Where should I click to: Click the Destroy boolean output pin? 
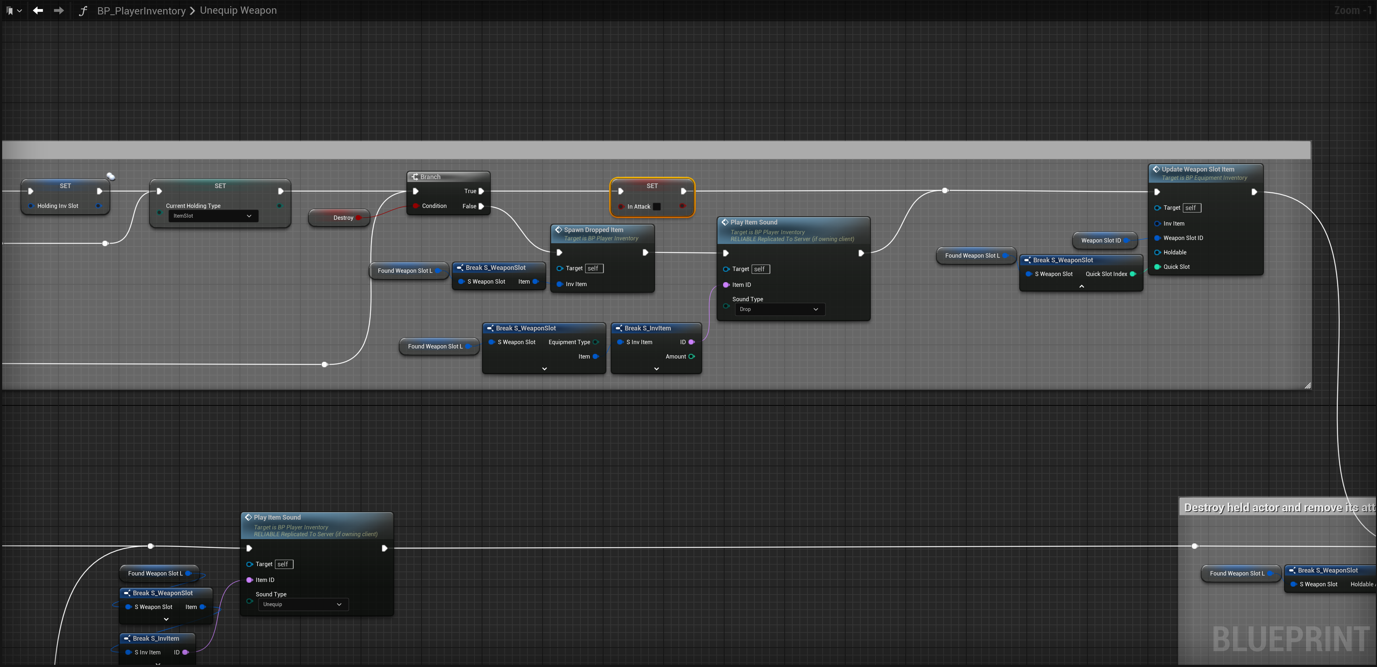pyautogui.click(x=358, y=218)
